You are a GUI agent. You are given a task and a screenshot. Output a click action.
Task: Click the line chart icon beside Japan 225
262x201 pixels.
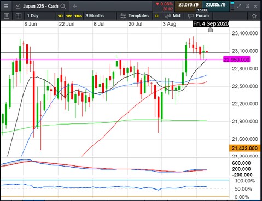coord(18,7)
